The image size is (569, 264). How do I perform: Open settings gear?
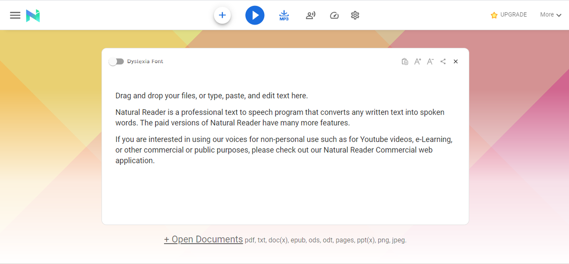[x=355, y=15]
